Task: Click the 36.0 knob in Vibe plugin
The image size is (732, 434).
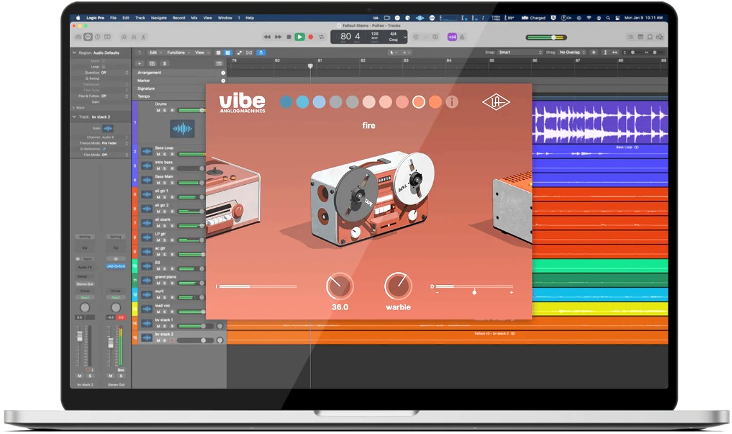Action: point(339,286)
